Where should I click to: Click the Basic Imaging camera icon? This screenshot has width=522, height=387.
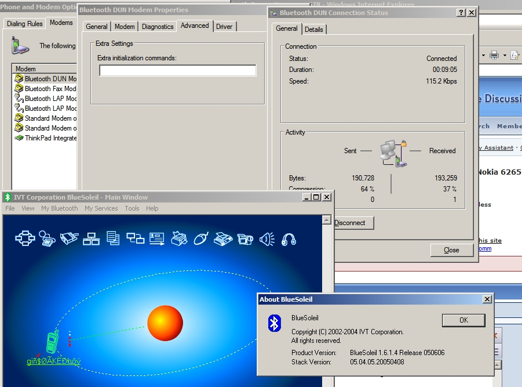coord(245,239)
